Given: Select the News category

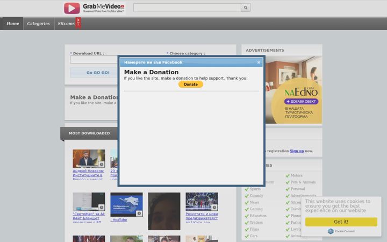Looking at the screenshot, I should click(x=254, y=202).
